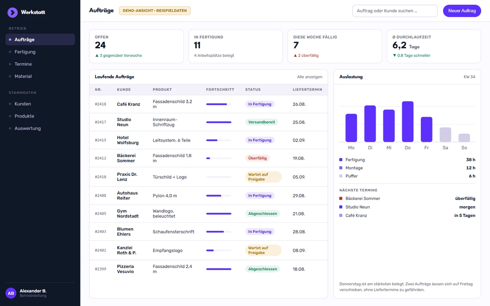The width and height of the screenshot is (490, 306).
Task: Select customer Hotel Wolfsburg
Action: (x=128, y=140)
